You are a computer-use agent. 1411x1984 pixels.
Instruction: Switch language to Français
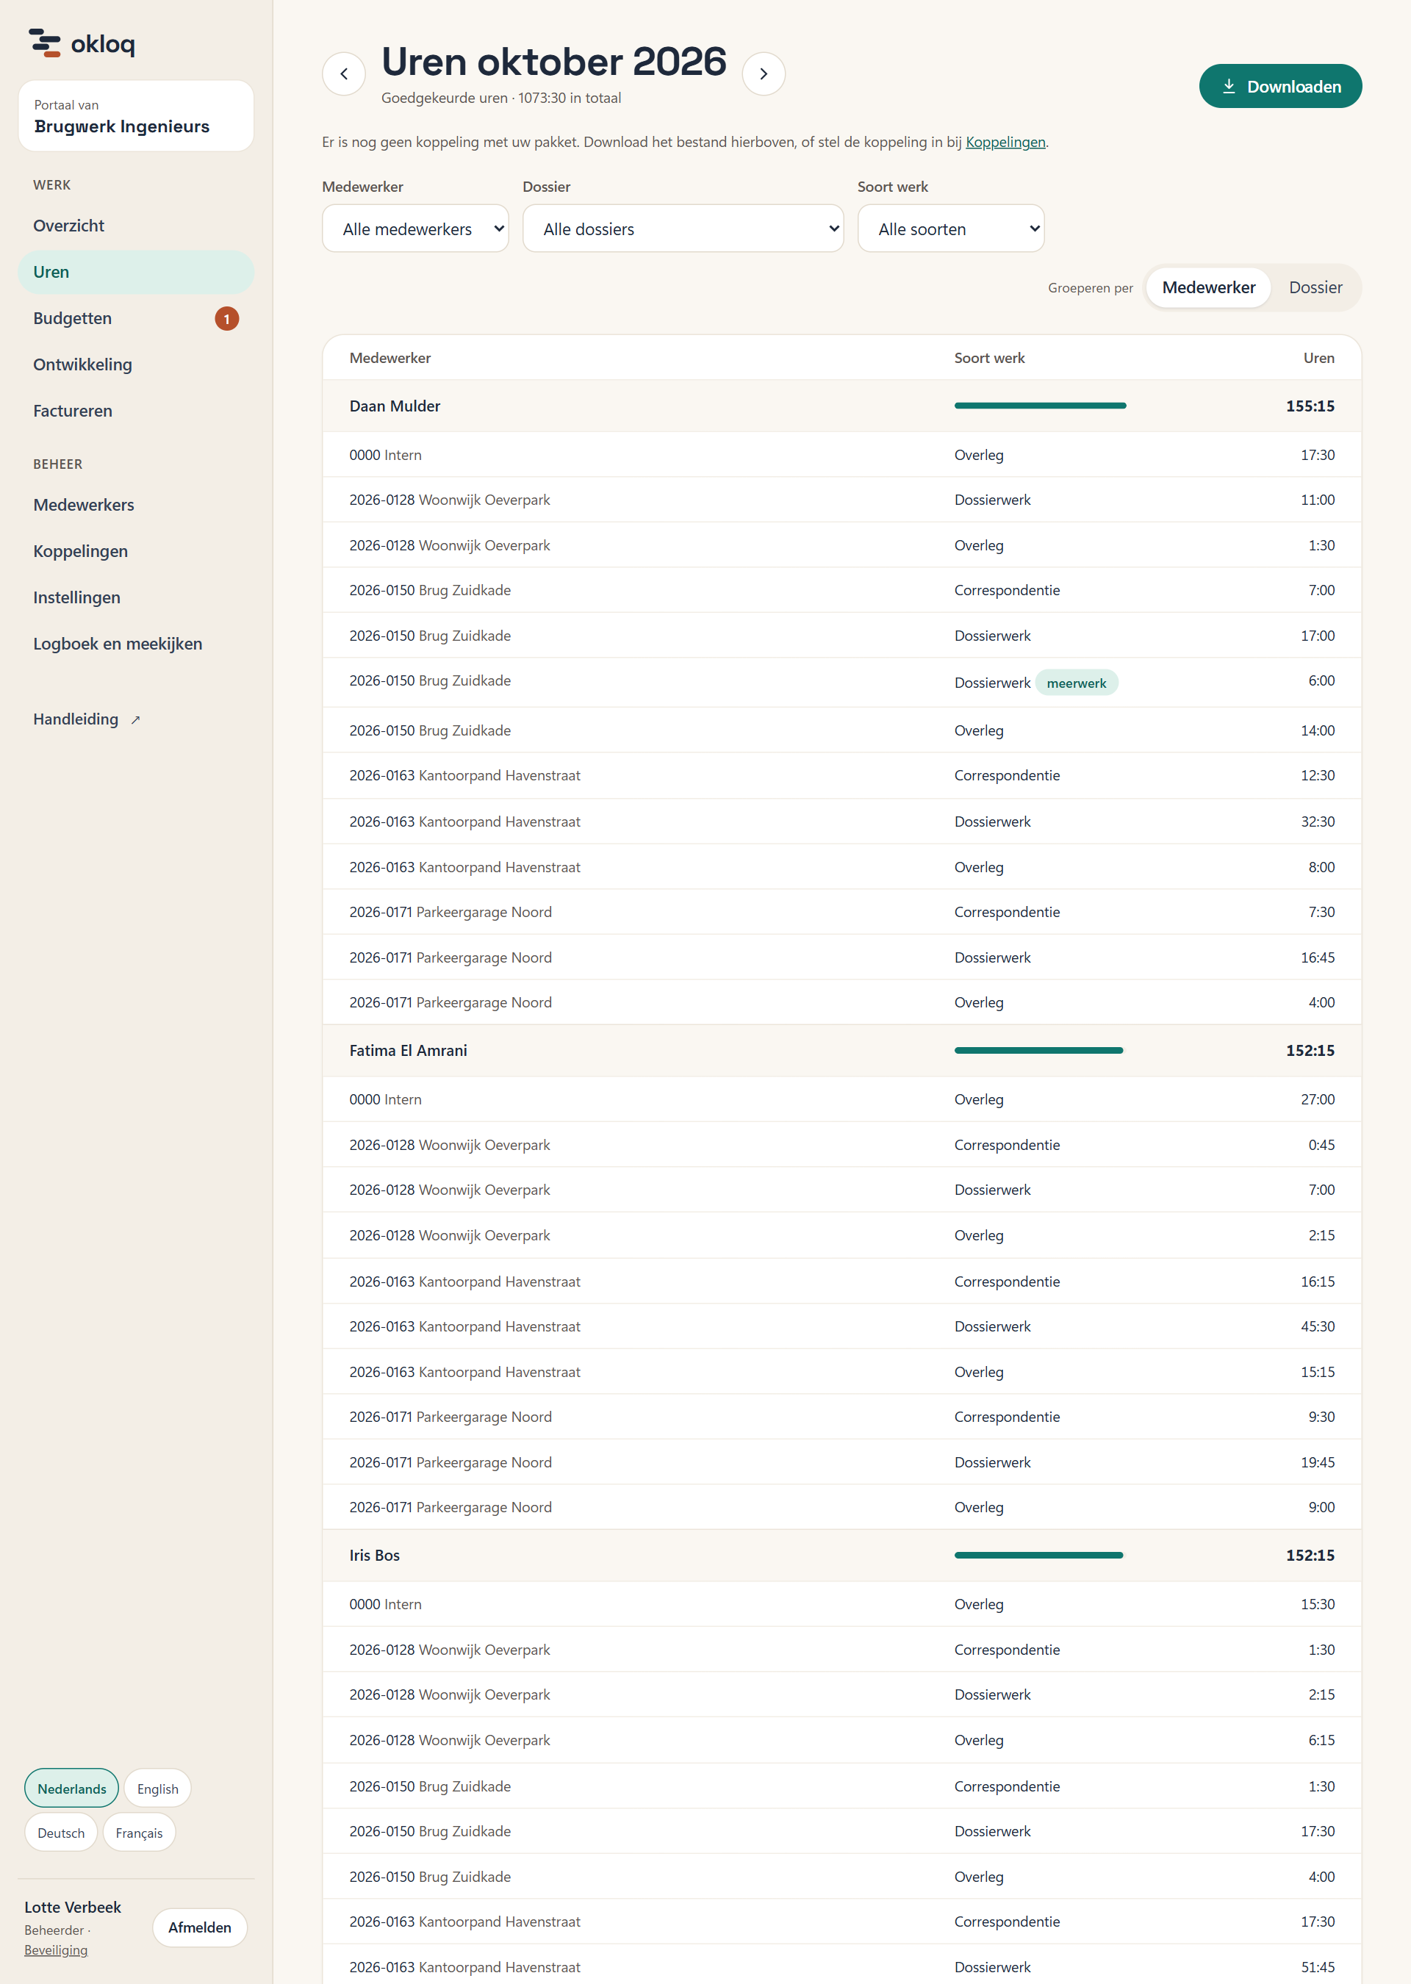(139, 1832)
